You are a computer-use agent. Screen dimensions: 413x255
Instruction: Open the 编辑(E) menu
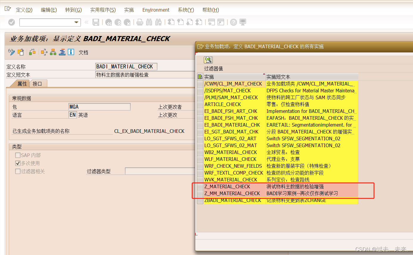pos(49,10)
